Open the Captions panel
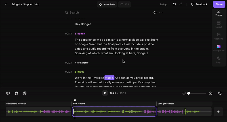 [x=218, y=36]
